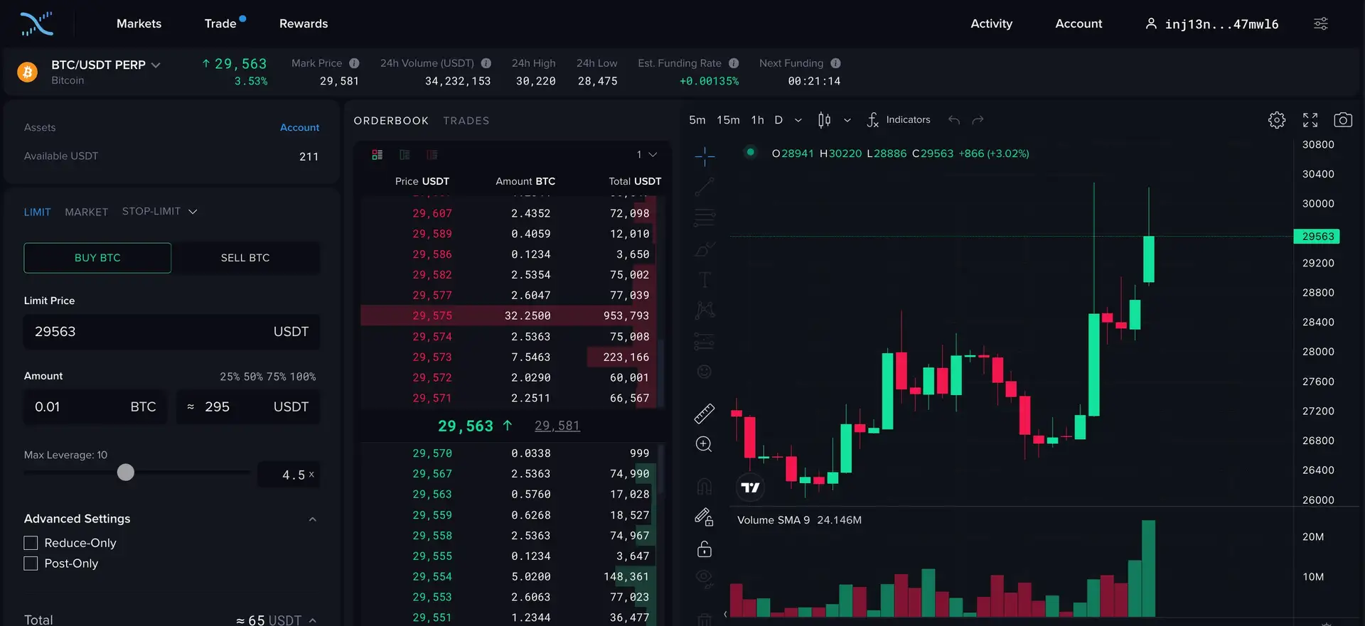This screenshot has width=1365, height=626.
Task: Click the chart screenshot camera icon
Action: [x=1342, y=120]
